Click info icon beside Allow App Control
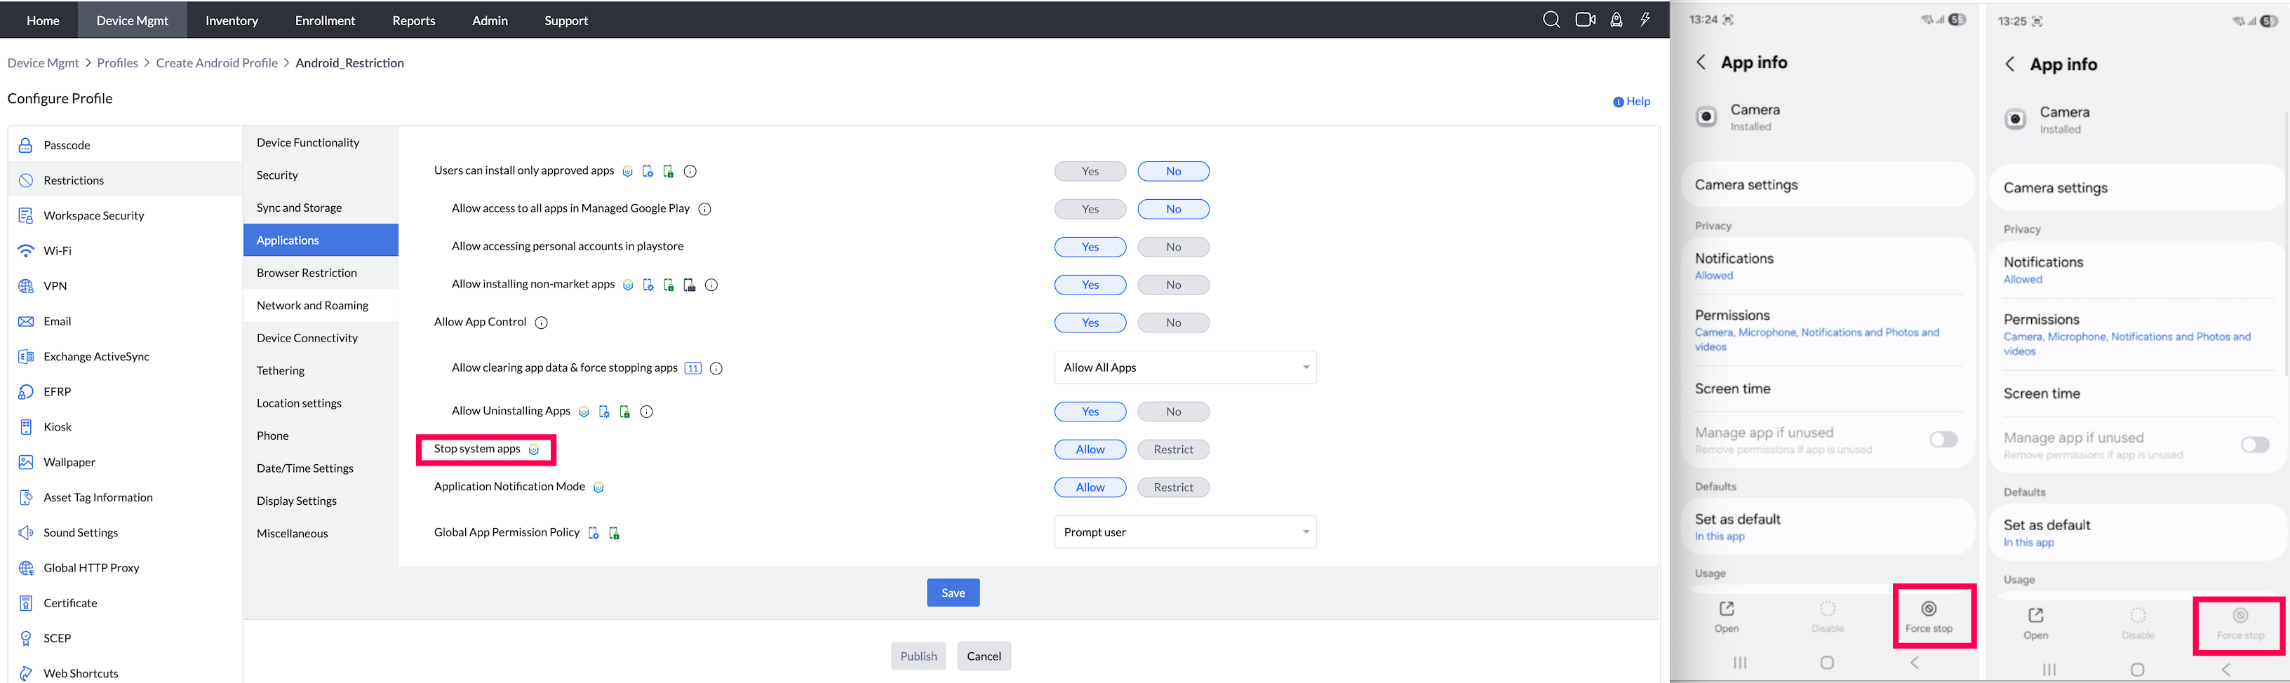The height and width of the screenshot is (683, 2290). tap(542, 323)
